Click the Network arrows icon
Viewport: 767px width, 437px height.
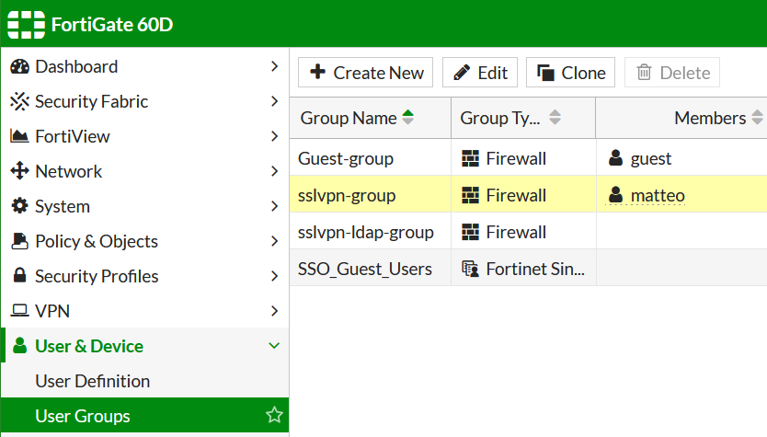[19, 171]
